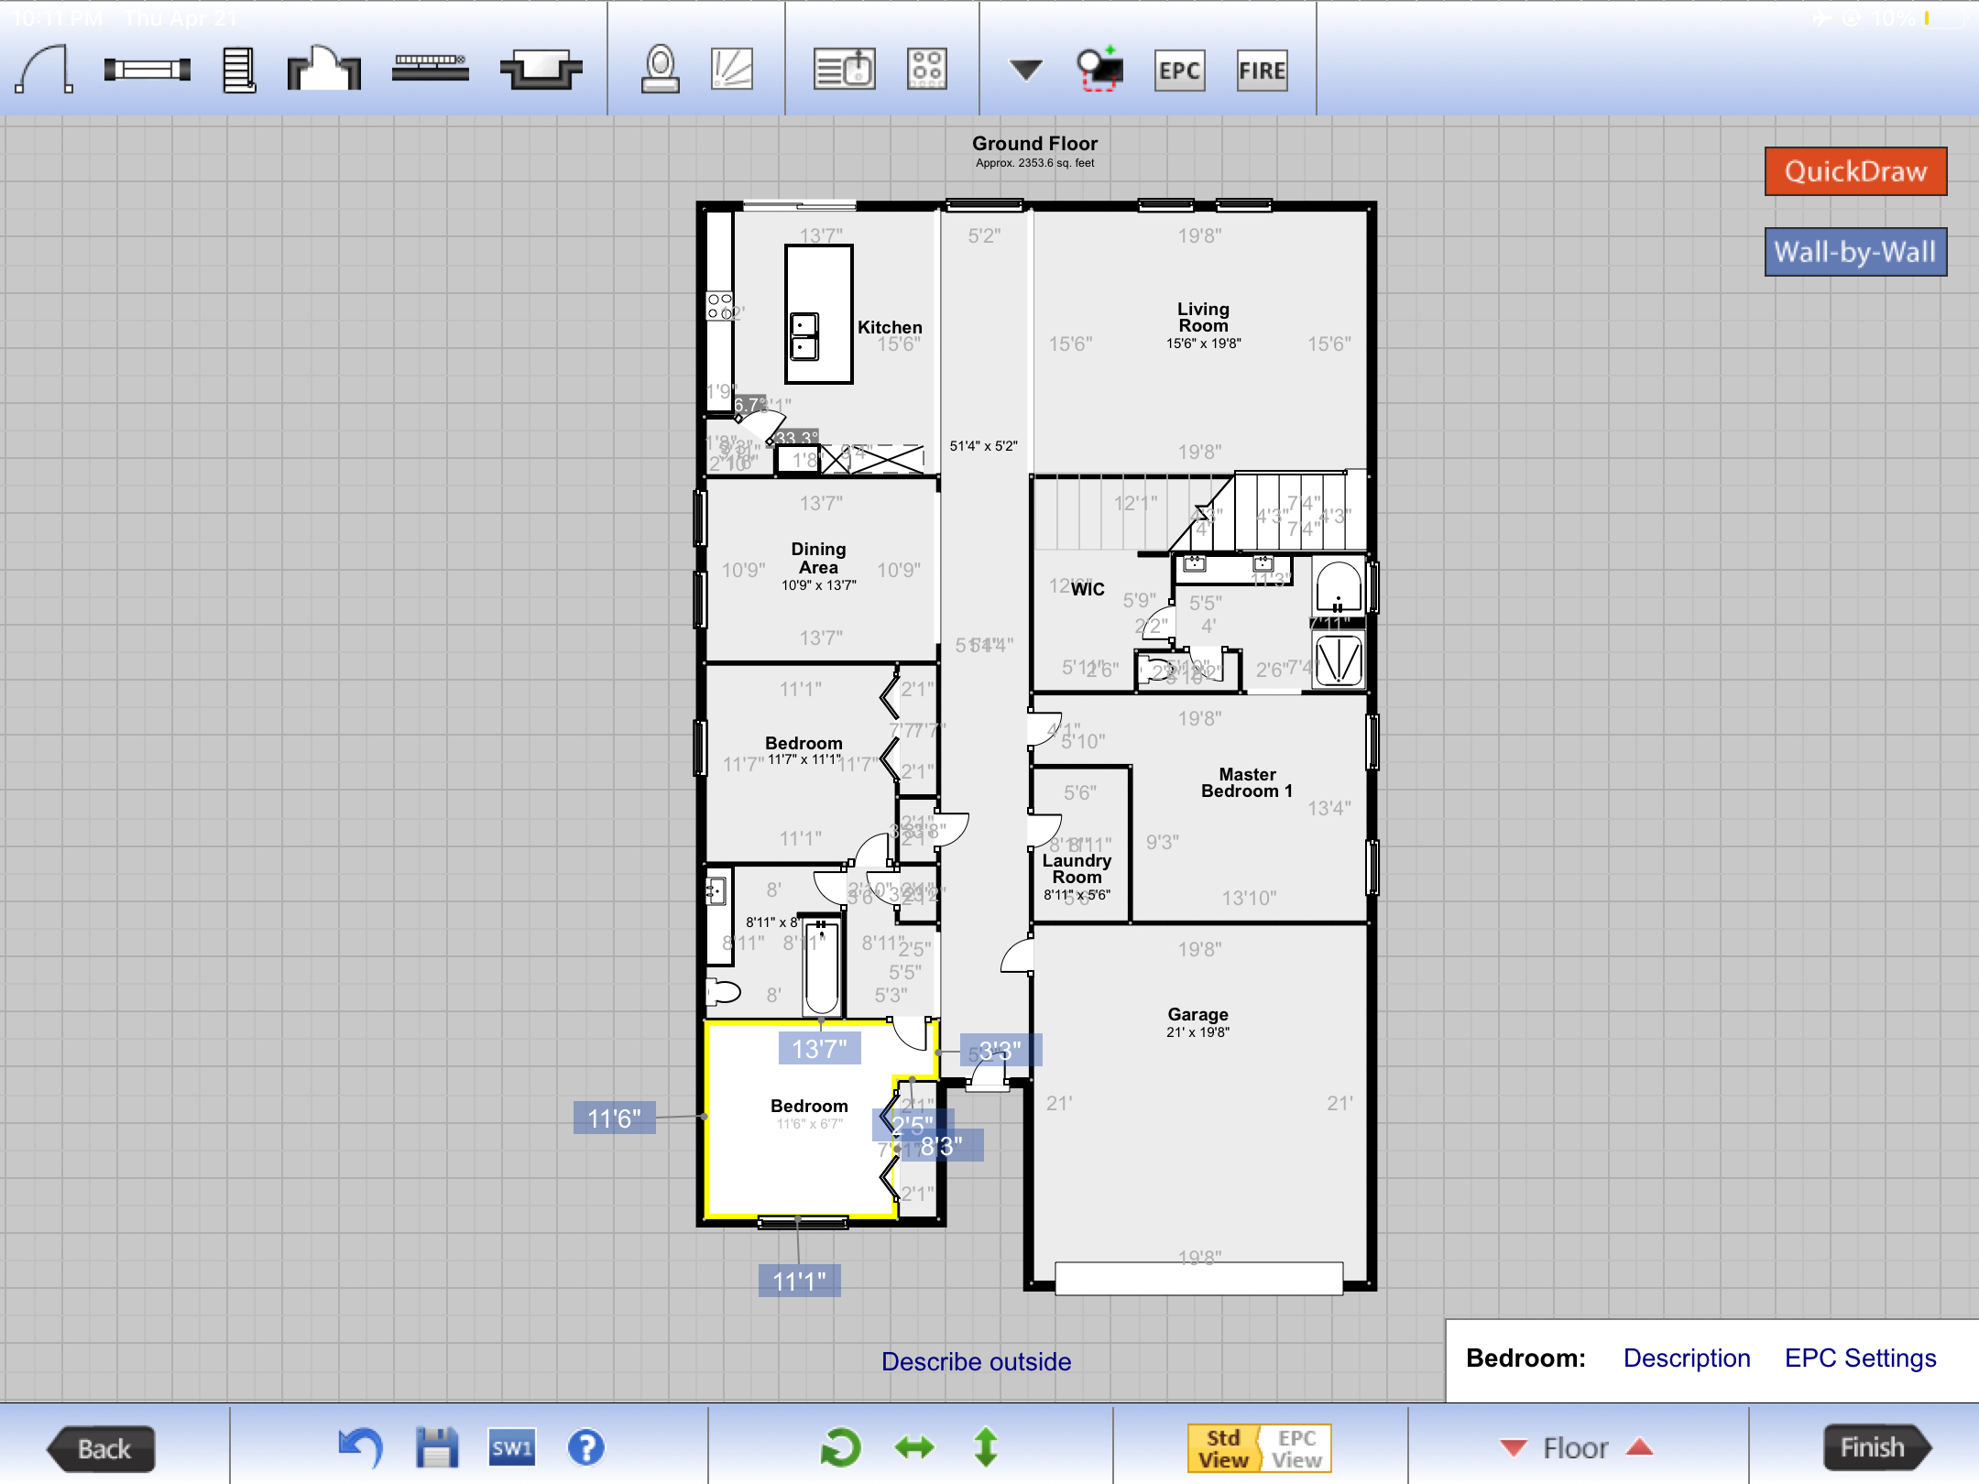Click the 13'7" bedroom dimension label
1979x1484 pixels.
click(819, 1049)
